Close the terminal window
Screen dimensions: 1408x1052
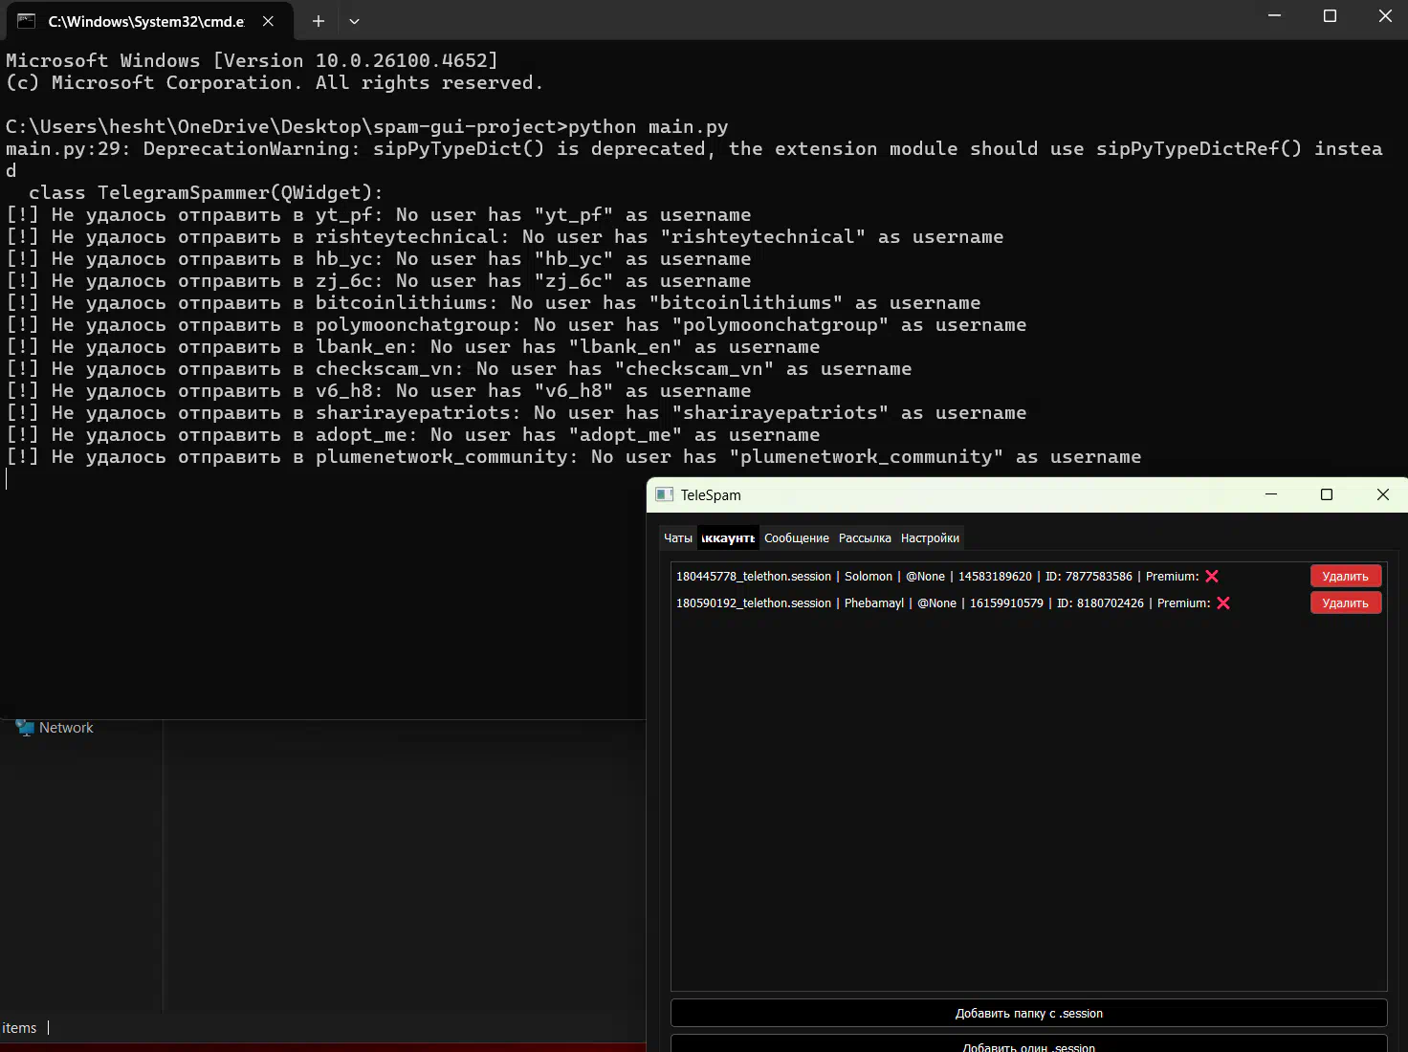tap(1385, 16)
